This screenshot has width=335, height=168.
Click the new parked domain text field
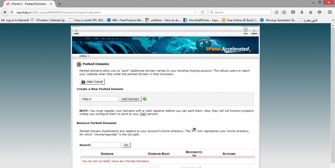99,99
